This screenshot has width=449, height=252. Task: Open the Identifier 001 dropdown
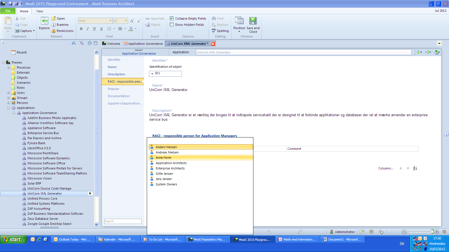click(152, 74)
